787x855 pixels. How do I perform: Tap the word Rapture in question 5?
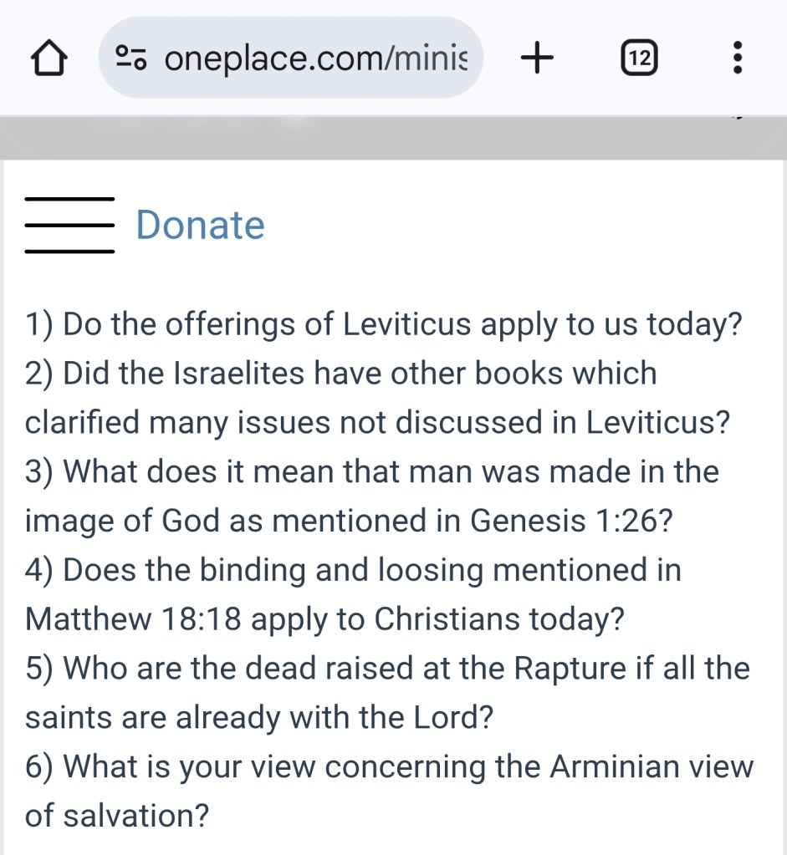tap(569, 669)
